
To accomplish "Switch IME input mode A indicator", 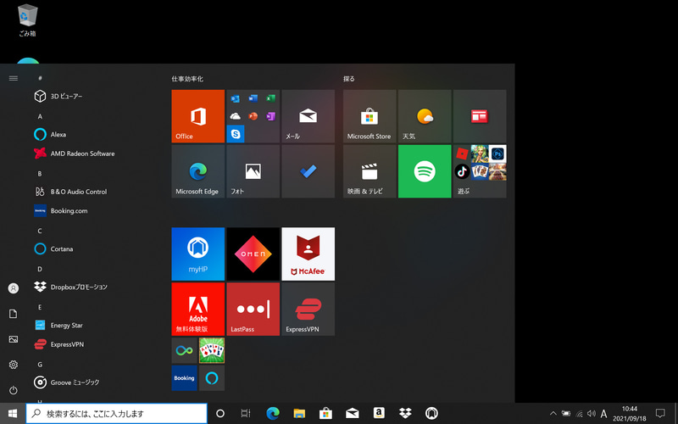I will (603, 414).
